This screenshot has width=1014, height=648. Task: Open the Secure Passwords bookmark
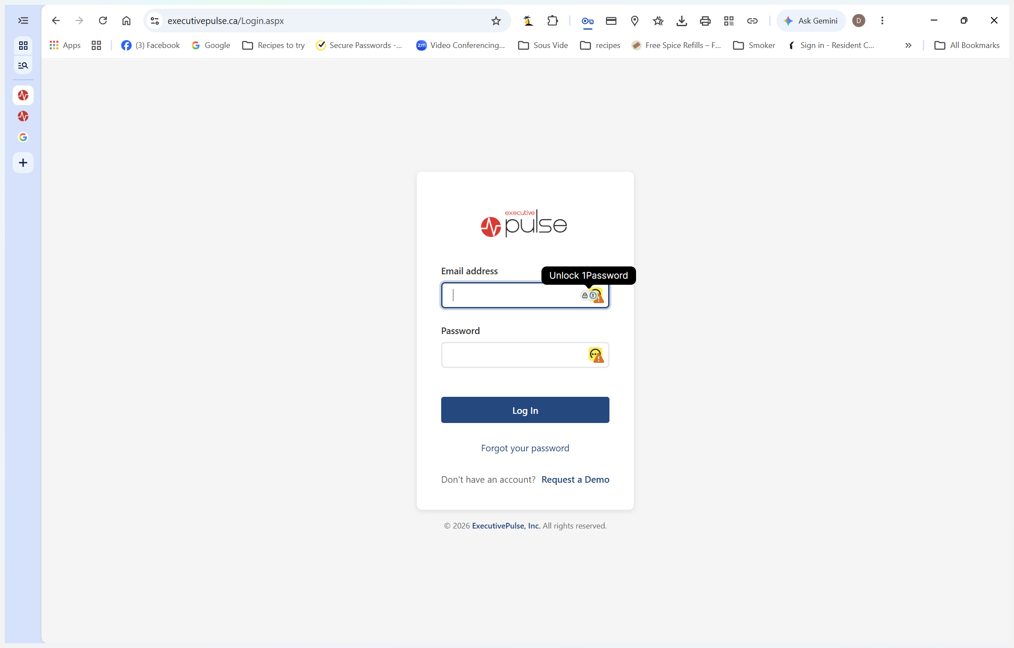[359, 45]
